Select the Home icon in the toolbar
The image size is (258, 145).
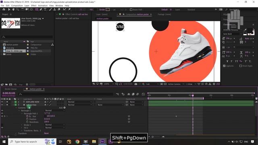[x=4, y=10]
